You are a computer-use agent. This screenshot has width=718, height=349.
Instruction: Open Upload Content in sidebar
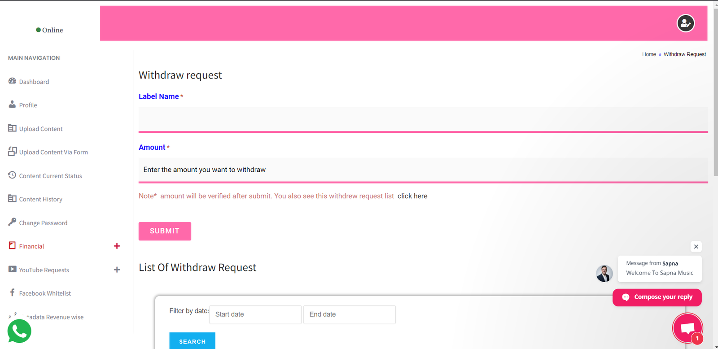pos(41,129)
